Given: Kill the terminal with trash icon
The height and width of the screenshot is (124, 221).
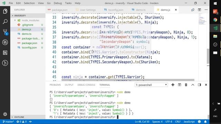Looking at the screenshot, I should [186, 85].
